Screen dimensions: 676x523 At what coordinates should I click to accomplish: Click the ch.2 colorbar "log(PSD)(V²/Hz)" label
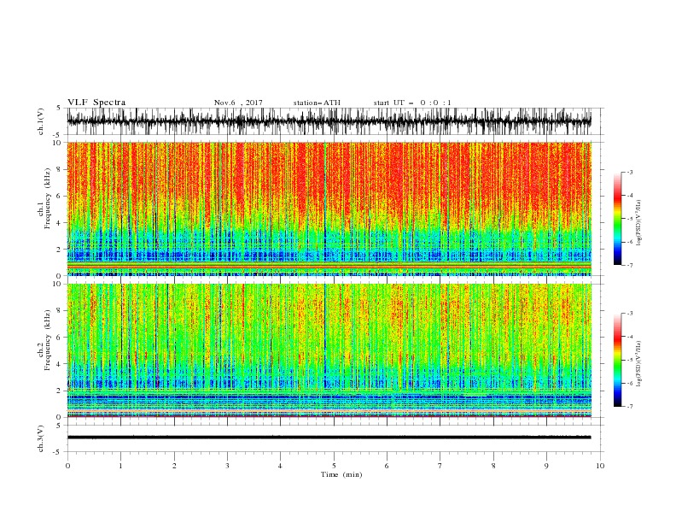point(639,364)
